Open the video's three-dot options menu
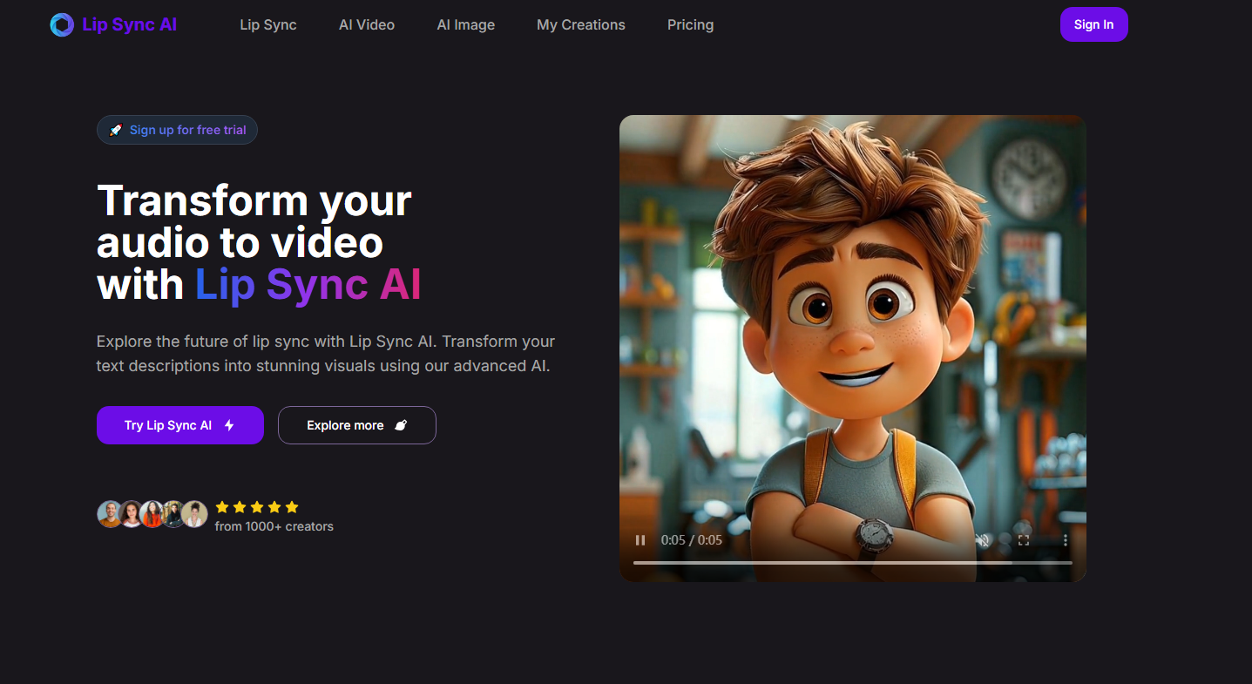The width and height of the screenshot is (1252, 684). click(1065, 540)
